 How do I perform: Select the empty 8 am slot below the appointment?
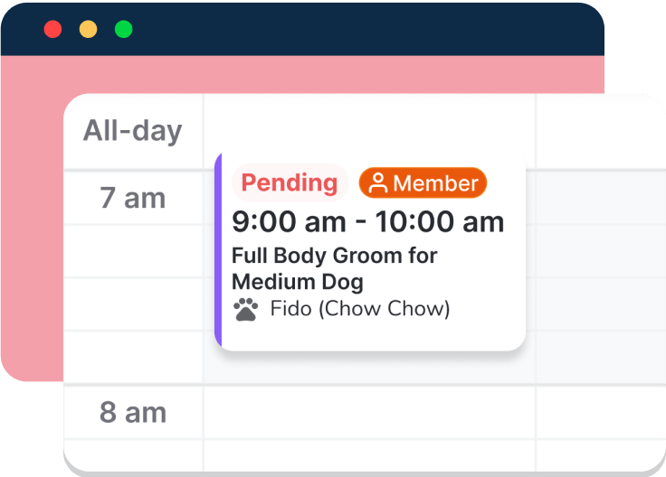coord(369,413)
